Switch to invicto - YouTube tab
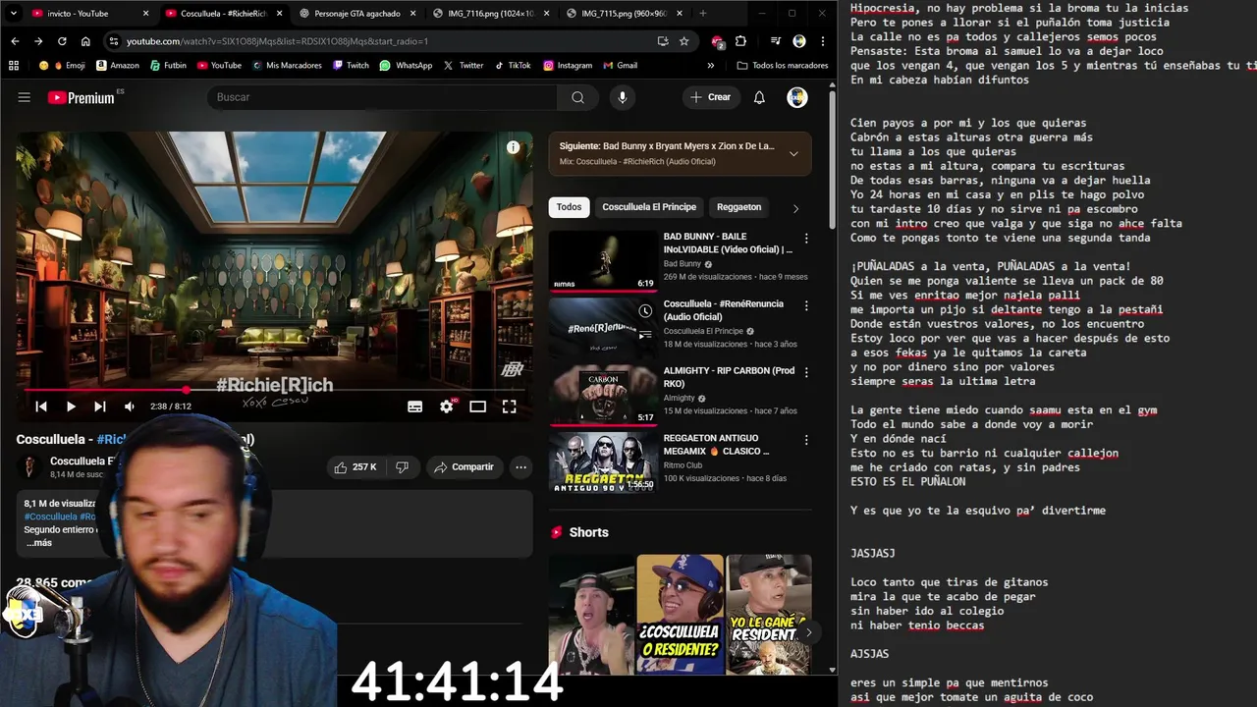The image size is (1257, 707). [x=87, y=14]
